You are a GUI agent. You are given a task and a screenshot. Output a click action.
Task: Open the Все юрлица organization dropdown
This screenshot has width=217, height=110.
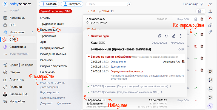click(x=190, y=4)
